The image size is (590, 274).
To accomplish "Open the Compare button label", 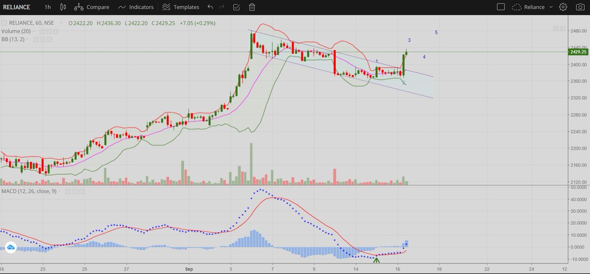I will tap(97, 7).
